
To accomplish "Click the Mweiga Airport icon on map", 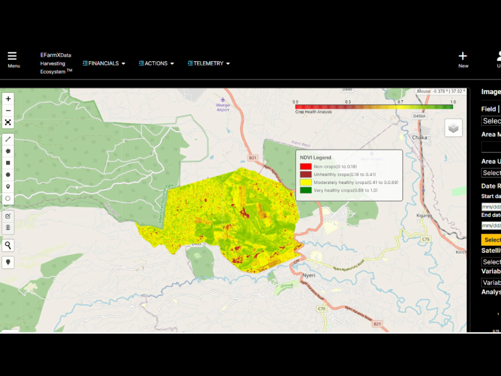I will pyautogui.click(x=223, y=100).
